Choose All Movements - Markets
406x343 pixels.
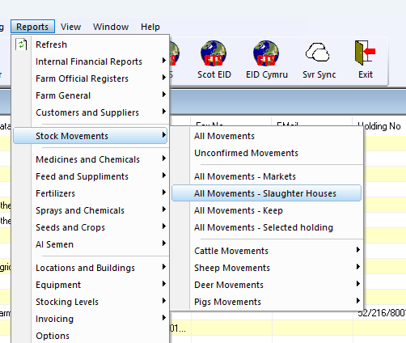click(245, 176)
